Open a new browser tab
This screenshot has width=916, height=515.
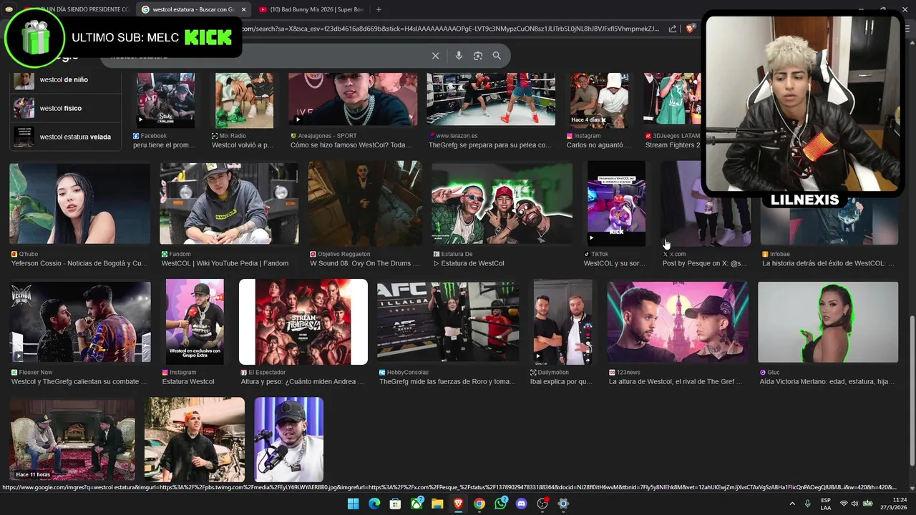point(379,9)
